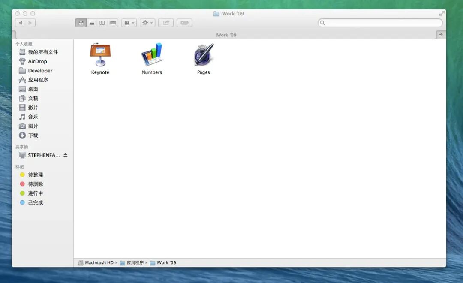Select the Numbers application icon
463x283 pixels.
(x=152, y=55)
